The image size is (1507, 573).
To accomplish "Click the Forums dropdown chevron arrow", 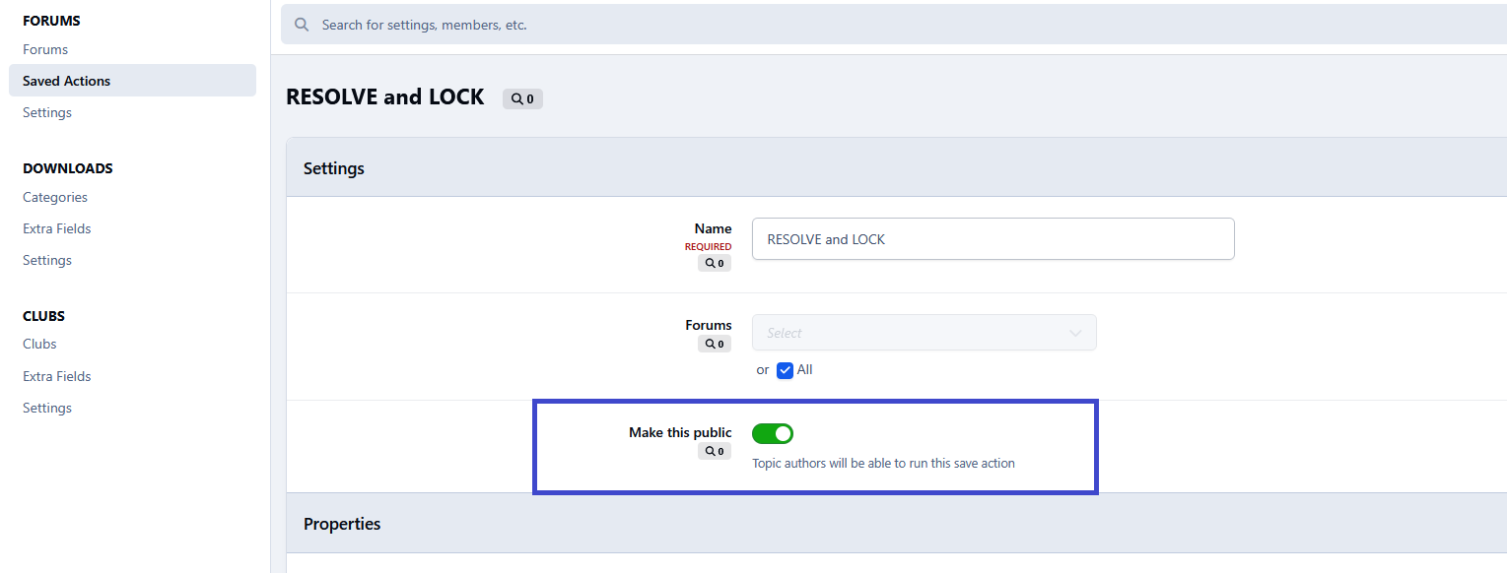I will (x=1075, y=333).
